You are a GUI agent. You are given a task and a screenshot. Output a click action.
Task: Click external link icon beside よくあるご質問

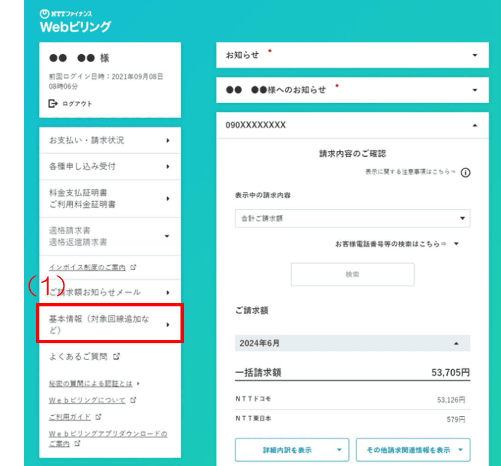(117, 356)
